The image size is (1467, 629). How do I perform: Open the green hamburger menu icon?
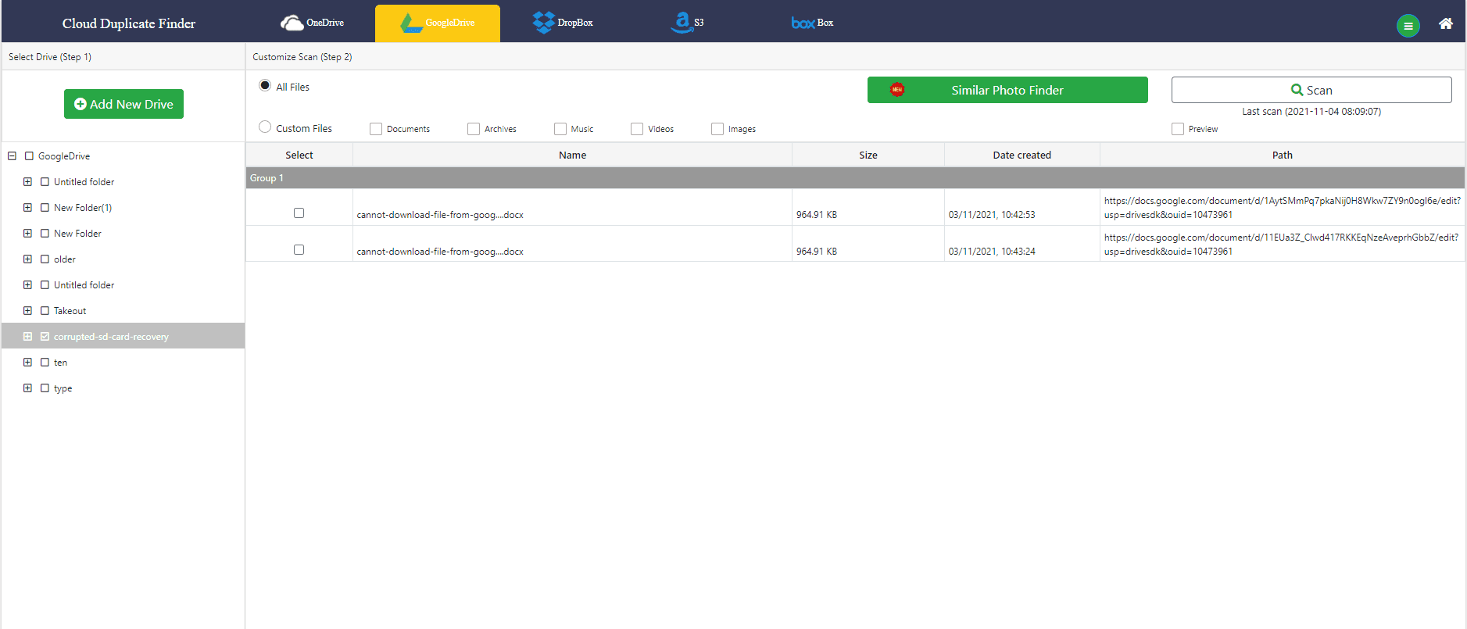(1408, 26)
